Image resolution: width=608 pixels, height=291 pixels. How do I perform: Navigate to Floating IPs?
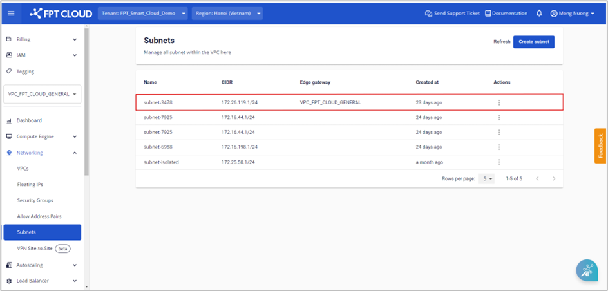click(30, 184)
